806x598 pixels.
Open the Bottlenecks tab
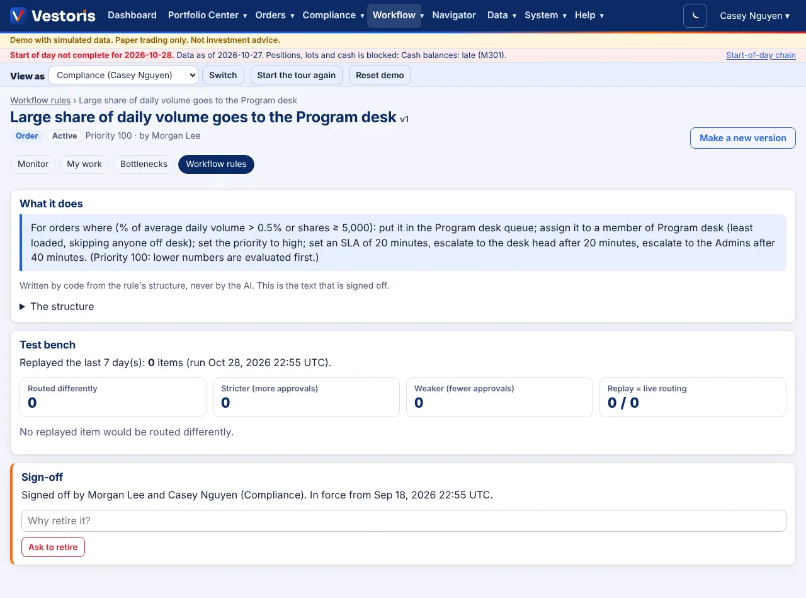tap(144, 164)
